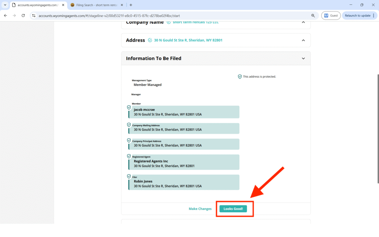This screenshot has width=379, height=237.
Task: Click shield icon beside Registered Agent entry
Action: [129, 156]
